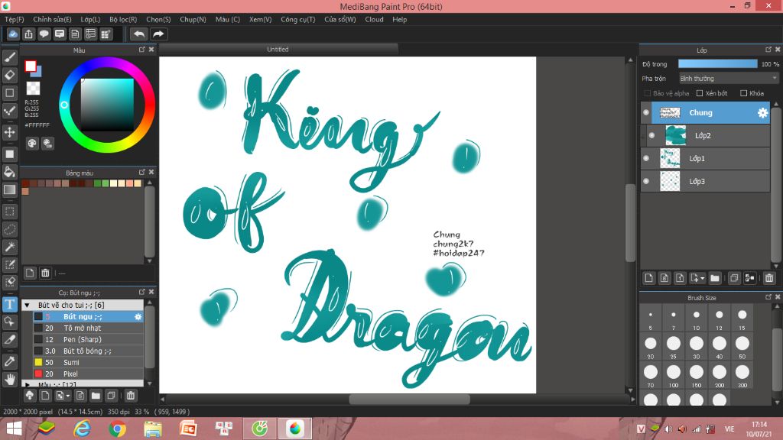The width and height of the screenshot is (783, 440).
Task: Open the Bộ lọc(R) menu
Action: click(123, 19)
